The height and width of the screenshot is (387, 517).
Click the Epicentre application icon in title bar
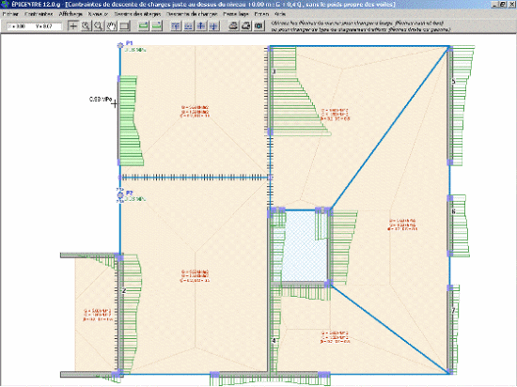point(5,5)
